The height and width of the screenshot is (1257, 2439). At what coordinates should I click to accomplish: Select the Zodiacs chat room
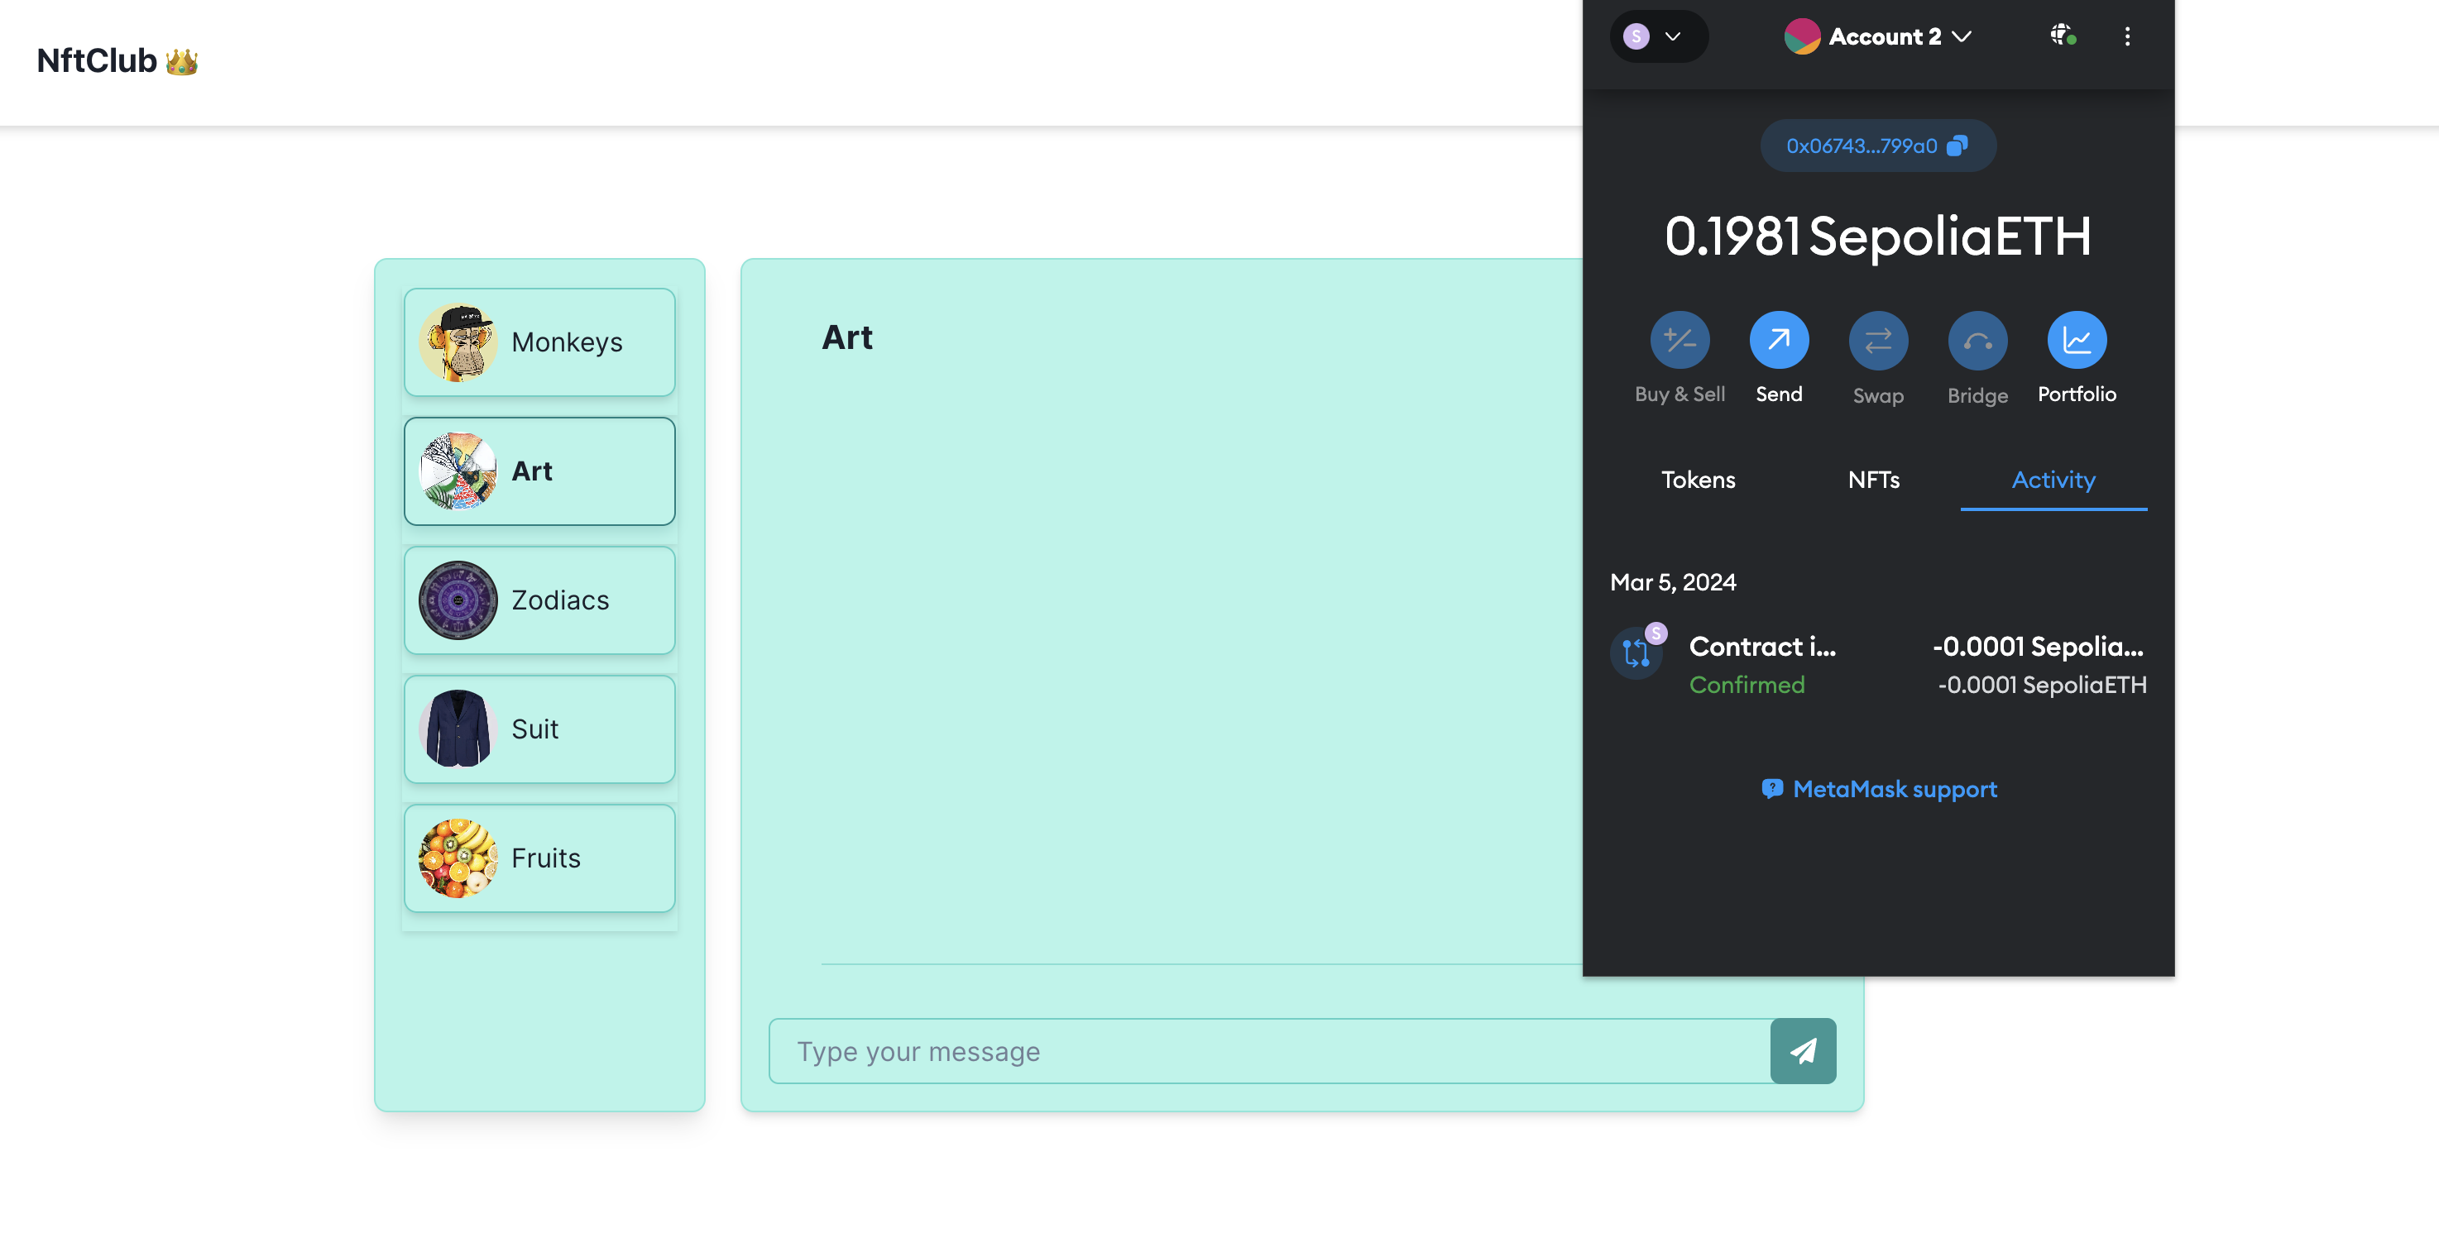tap(539, 600)
